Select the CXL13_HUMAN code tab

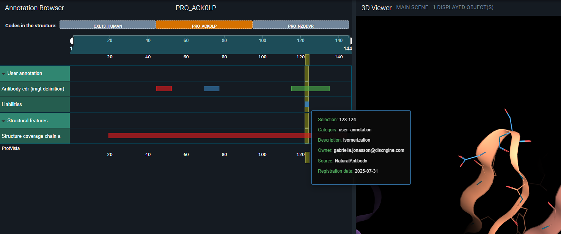tap(108, 25)
